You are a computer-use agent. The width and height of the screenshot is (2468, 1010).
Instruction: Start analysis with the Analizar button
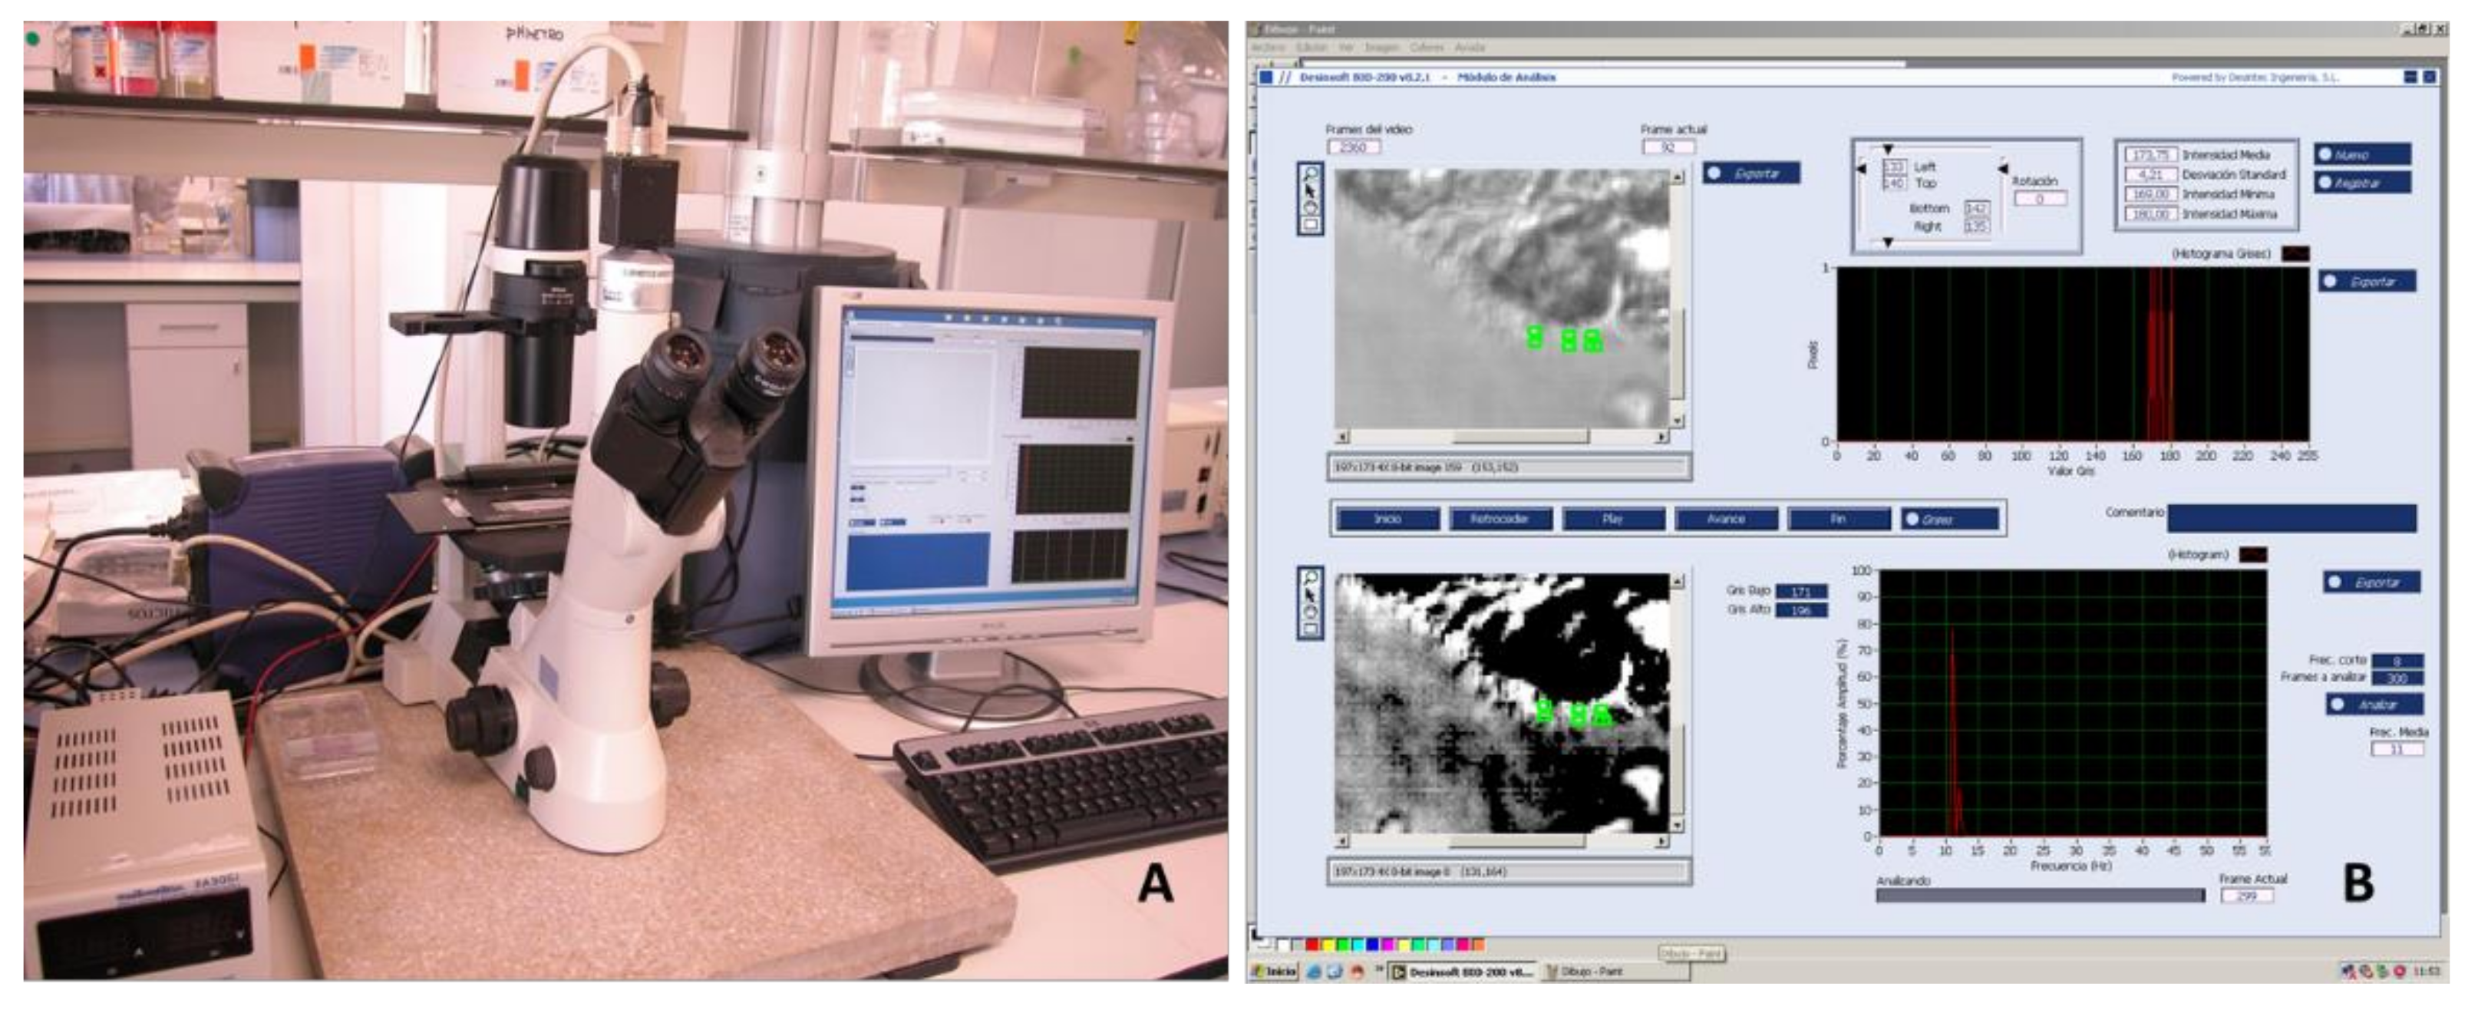click(x=2375, y=705)
